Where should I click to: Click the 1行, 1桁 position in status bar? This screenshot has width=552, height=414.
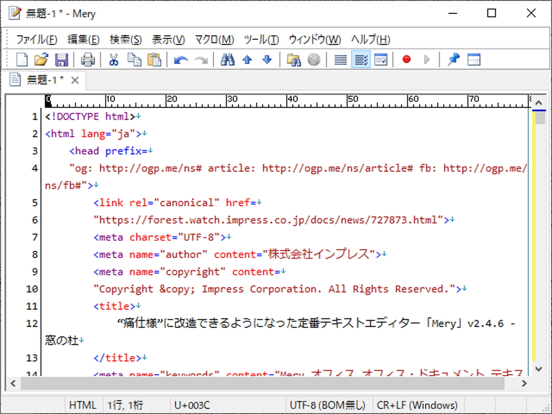point(125,405)
